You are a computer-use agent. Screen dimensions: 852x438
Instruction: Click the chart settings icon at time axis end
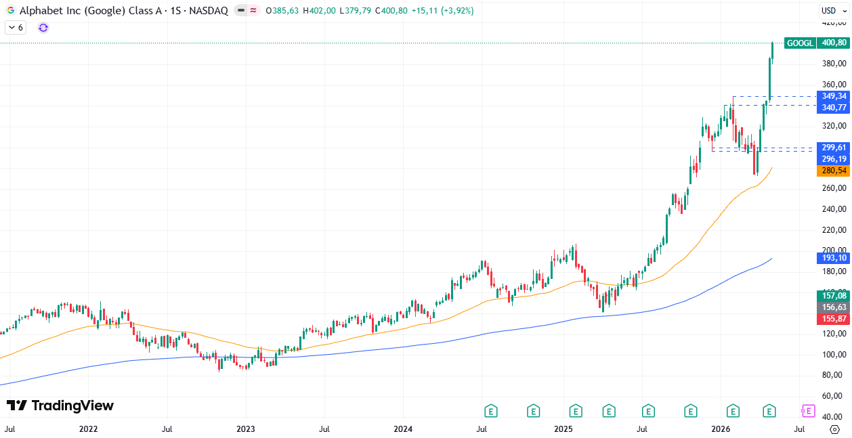coord(834,429)
